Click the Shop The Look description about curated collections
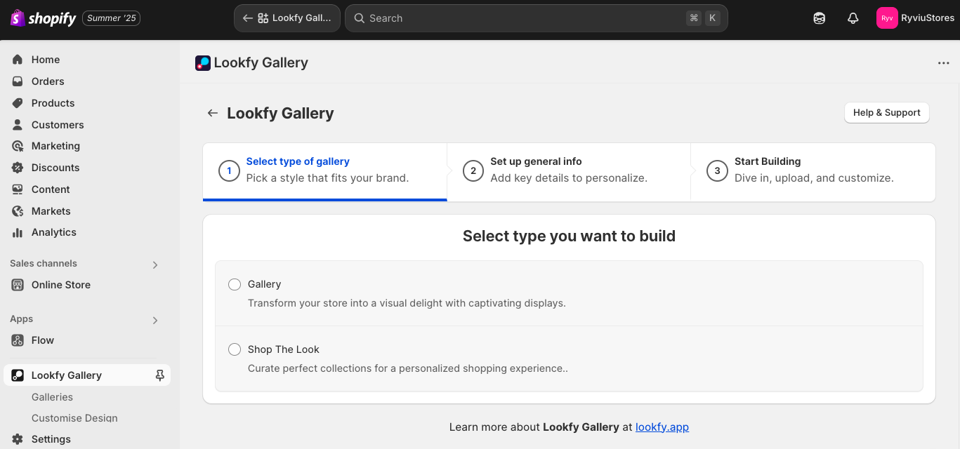This screenshot has width=960, height=449. [x=408, y=368]
